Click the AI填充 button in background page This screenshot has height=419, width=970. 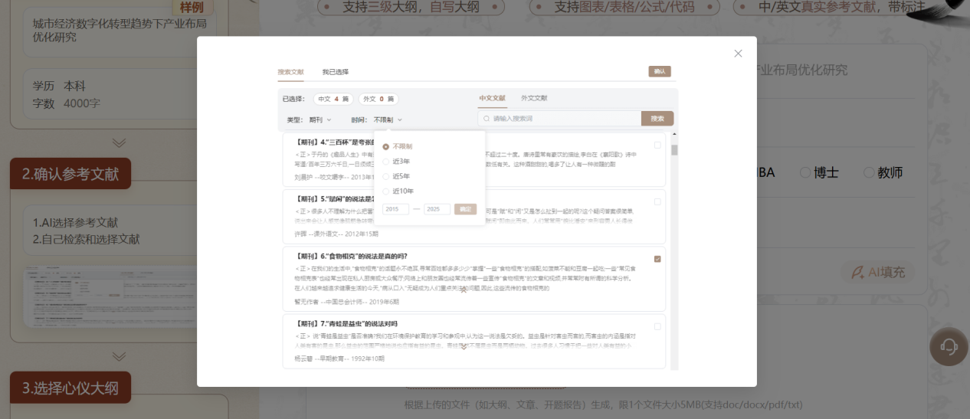[879, 272]
